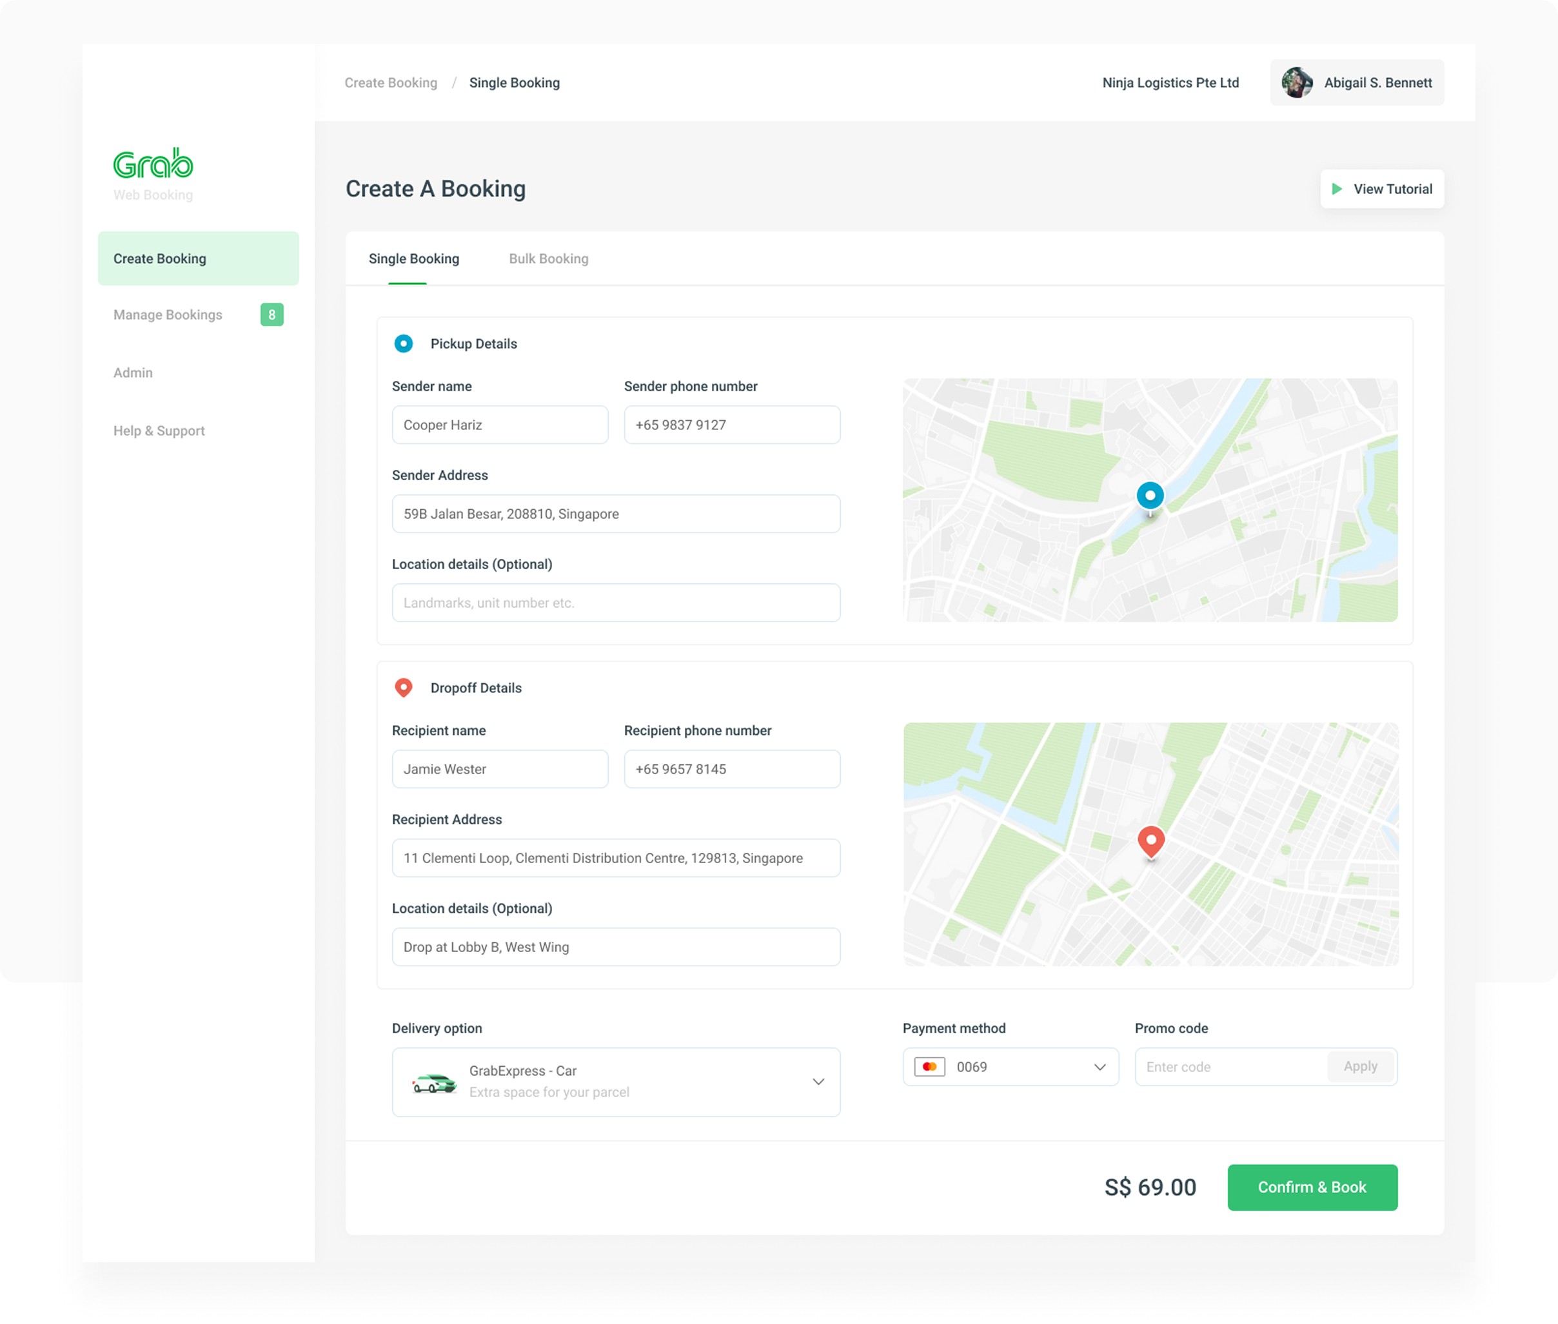
Task: Click the Dropoff Details red marker icon
Action: (403, 688)
